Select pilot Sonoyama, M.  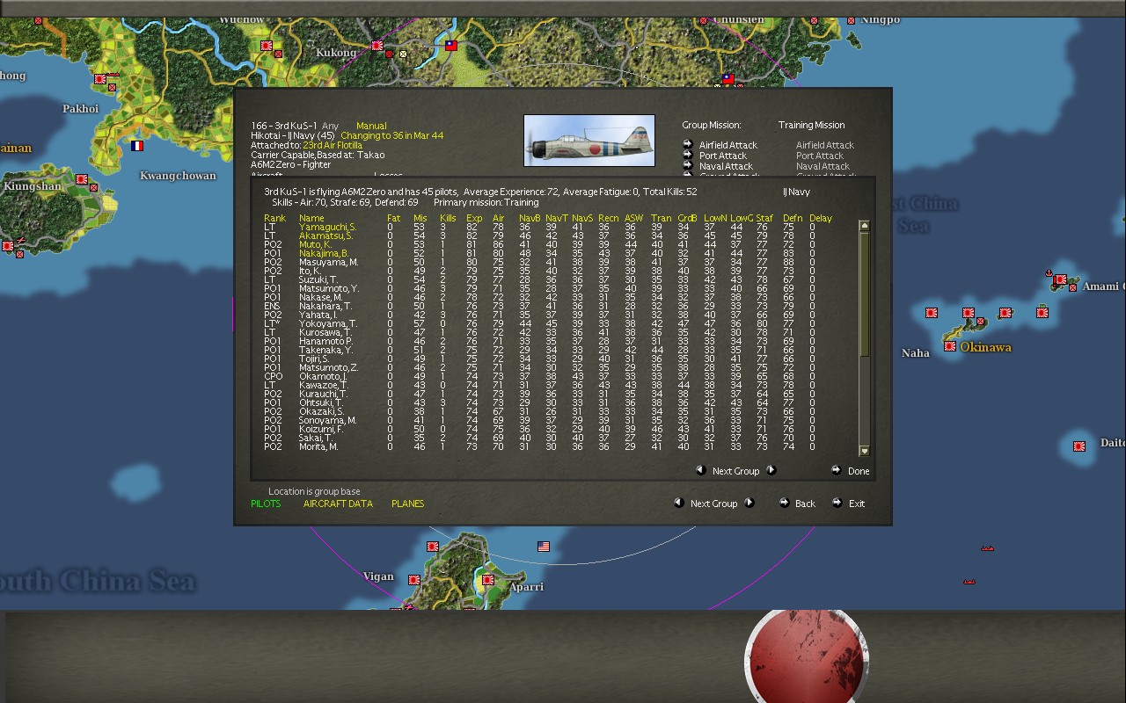(x=327, y=420)
